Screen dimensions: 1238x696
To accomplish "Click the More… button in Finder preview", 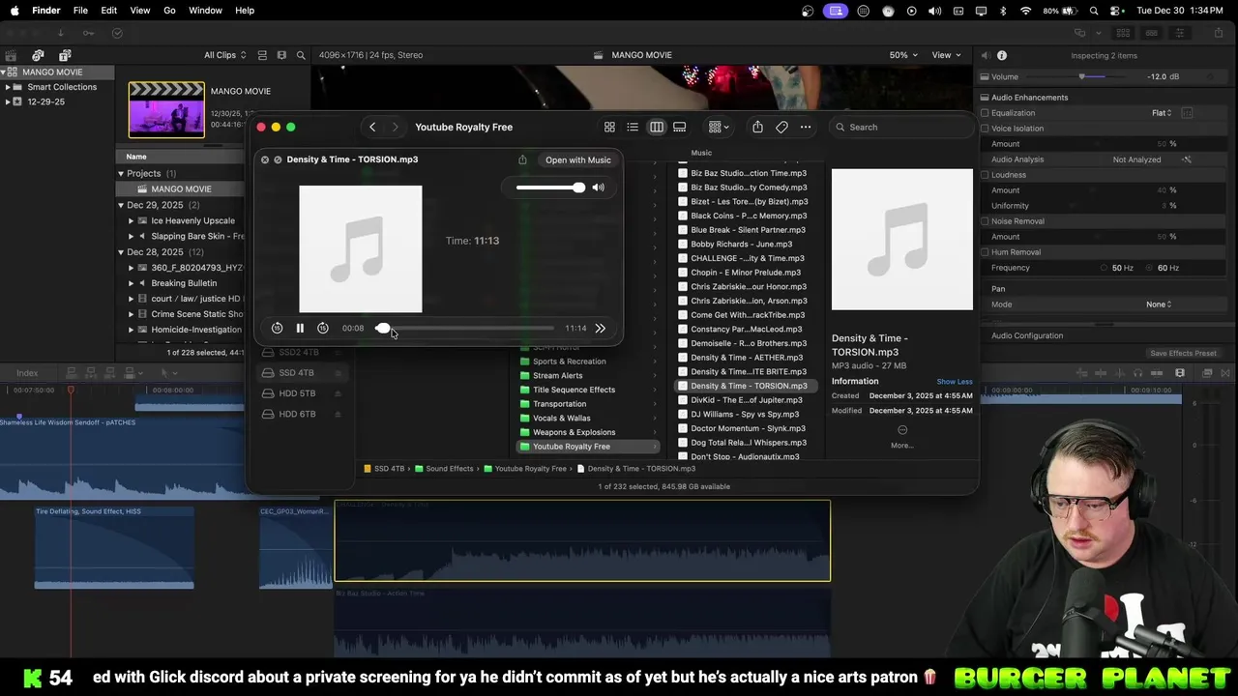I will pyautogui.click(x=902, y=437).
